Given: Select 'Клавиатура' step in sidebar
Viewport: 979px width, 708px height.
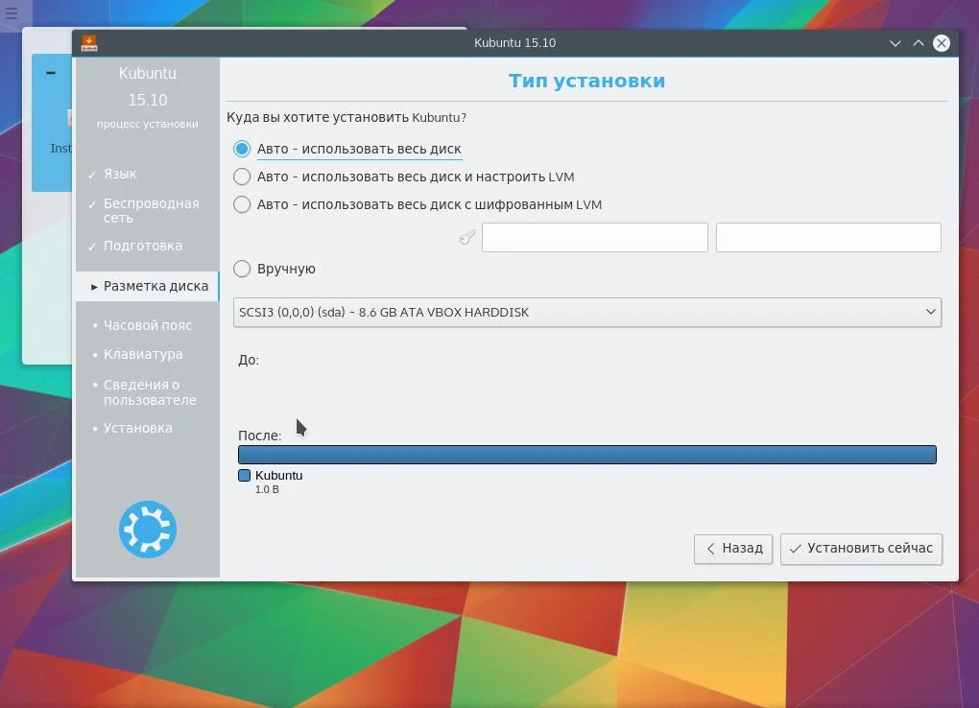Looking at the screenshot, I should pyautogui.click(x=143, y=354).
